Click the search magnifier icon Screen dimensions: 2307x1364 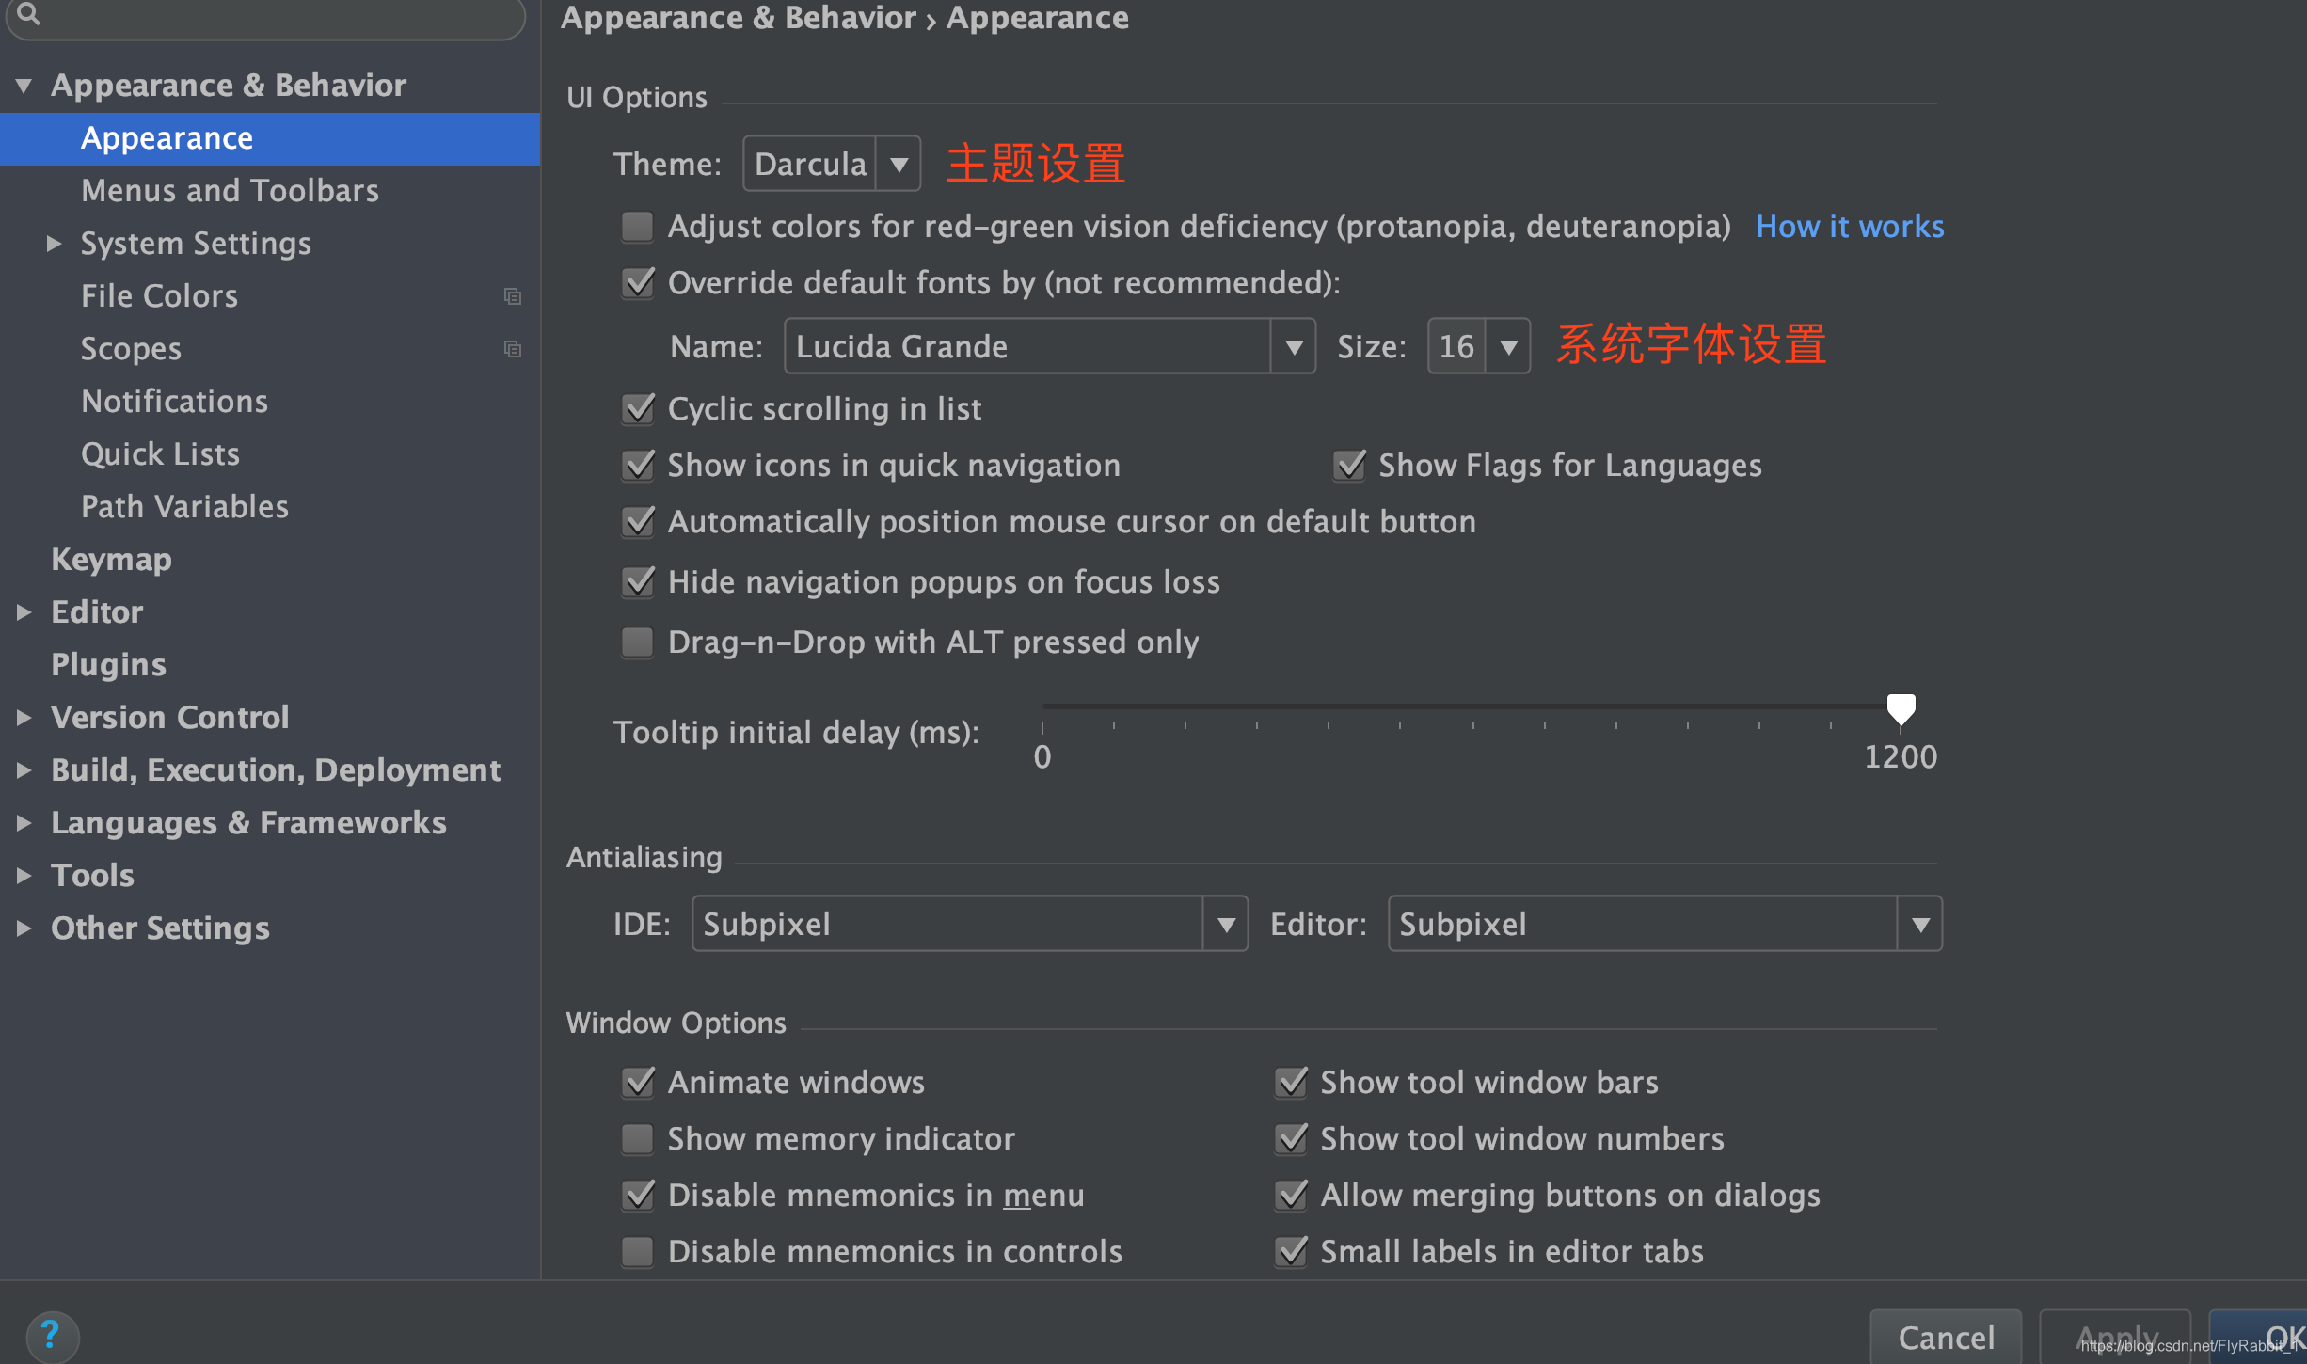(28, 13)
